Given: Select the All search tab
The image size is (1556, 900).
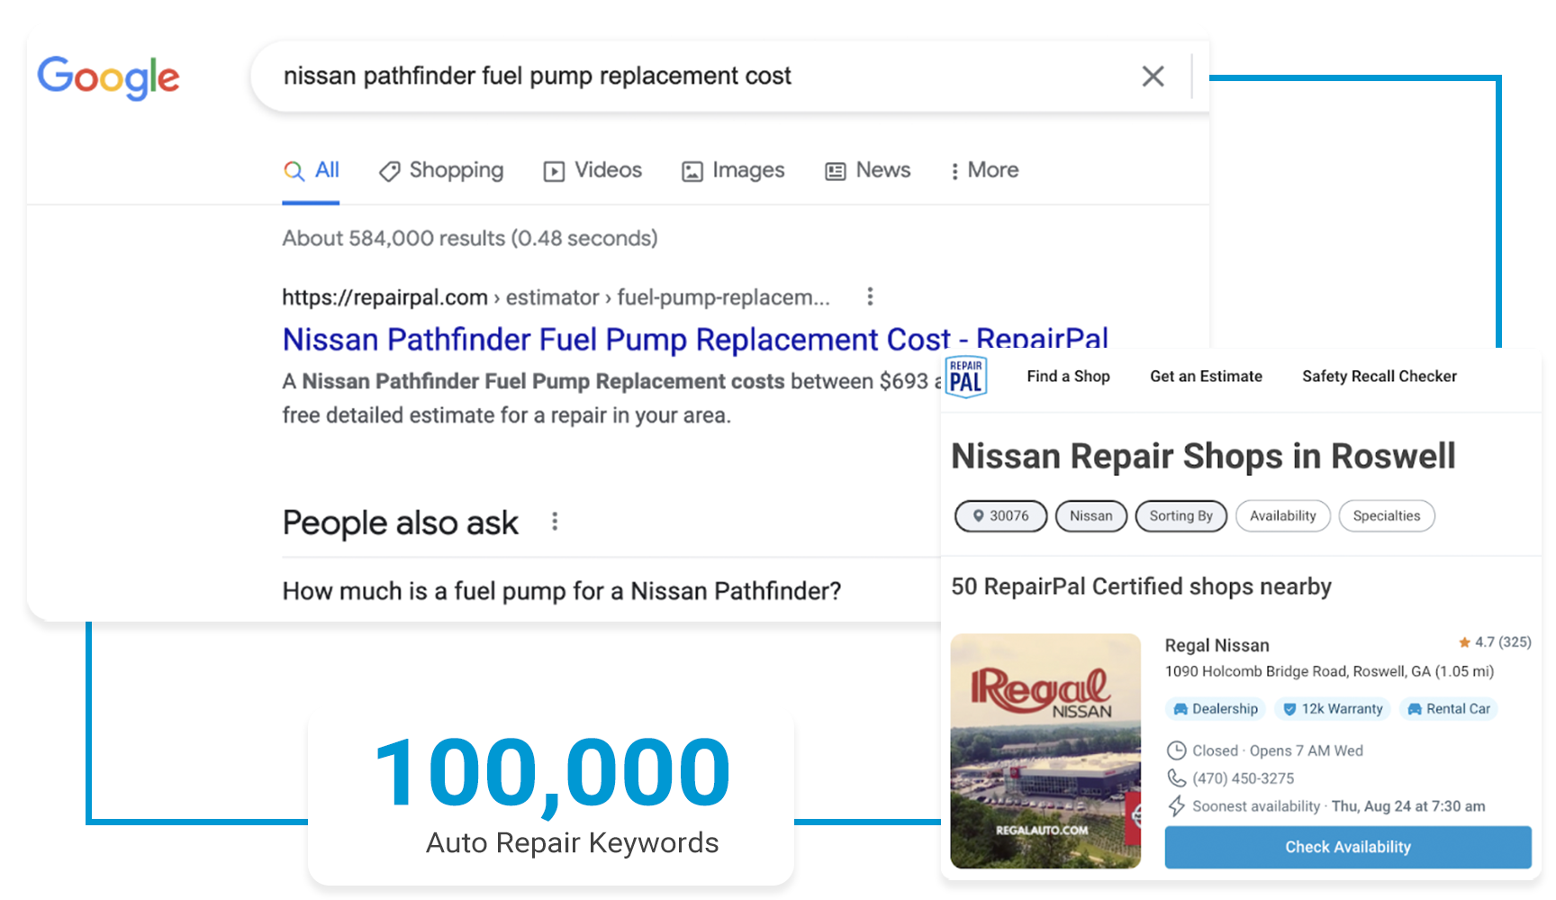Looking at the screenshot, I should [x=311, y=170].
